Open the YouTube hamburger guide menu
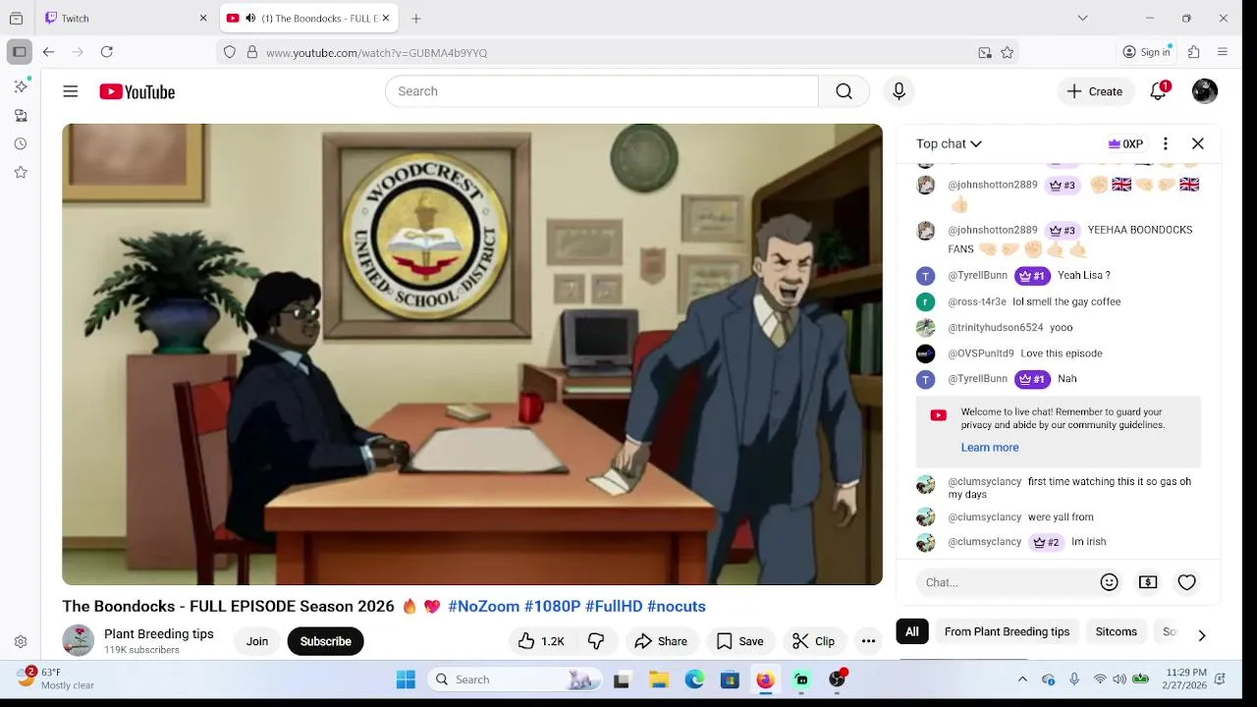Screen dimensions: 1257x707 pos(71,91)
